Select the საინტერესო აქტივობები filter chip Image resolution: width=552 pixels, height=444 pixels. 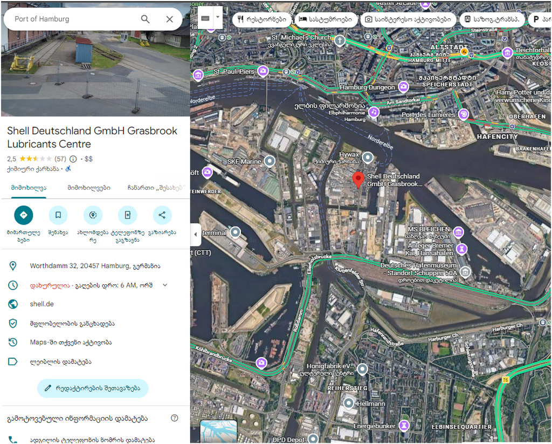pyautogui.click(x=409, y=19)
